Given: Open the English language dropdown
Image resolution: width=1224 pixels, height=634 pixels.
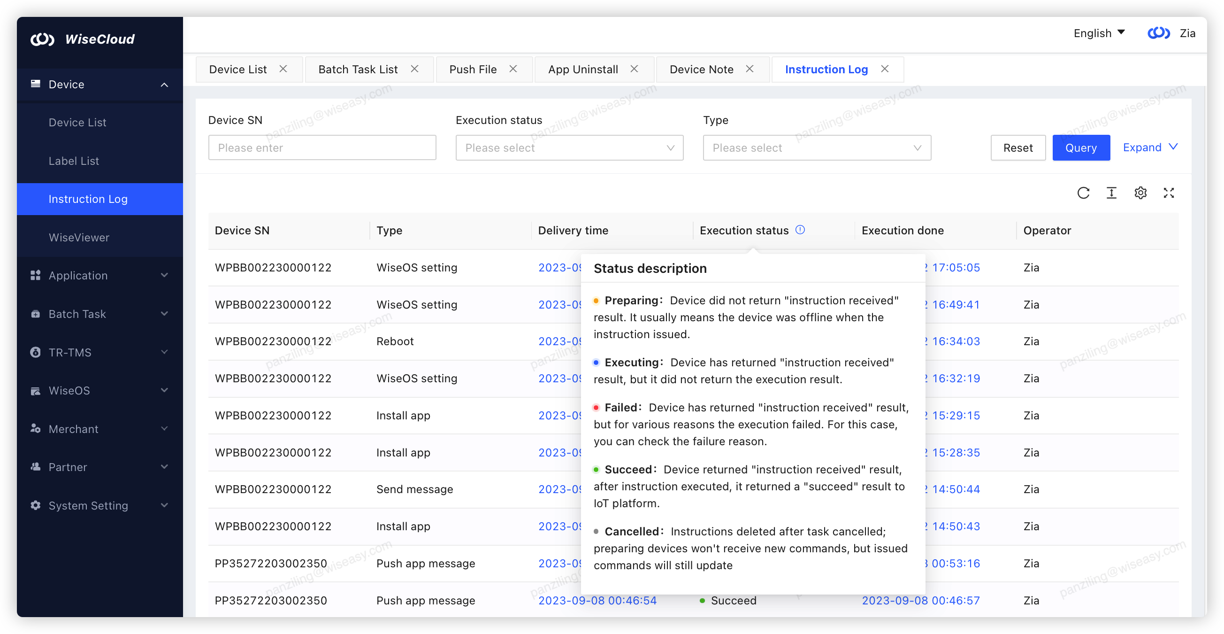Looking at the screenshot, I should pyautogui.click(x=1099, y=33).
